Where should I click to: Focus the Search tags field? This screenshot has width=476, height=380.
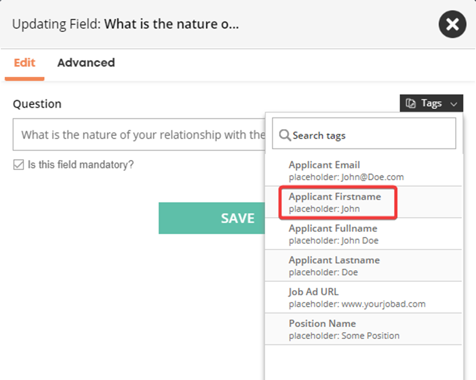pos(364,134)
